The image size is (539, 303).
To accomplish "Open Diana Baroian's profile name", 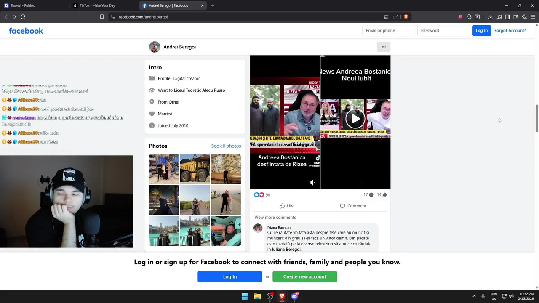I will pos(279,228).
